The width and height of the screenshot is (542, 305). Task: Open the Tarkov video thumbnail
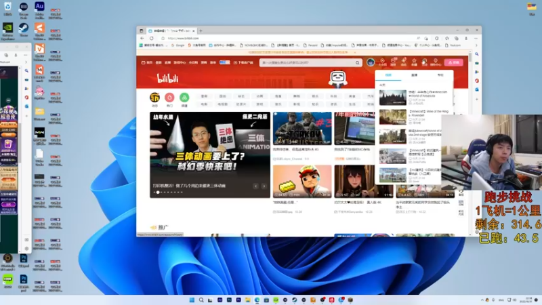click(302, 128)
